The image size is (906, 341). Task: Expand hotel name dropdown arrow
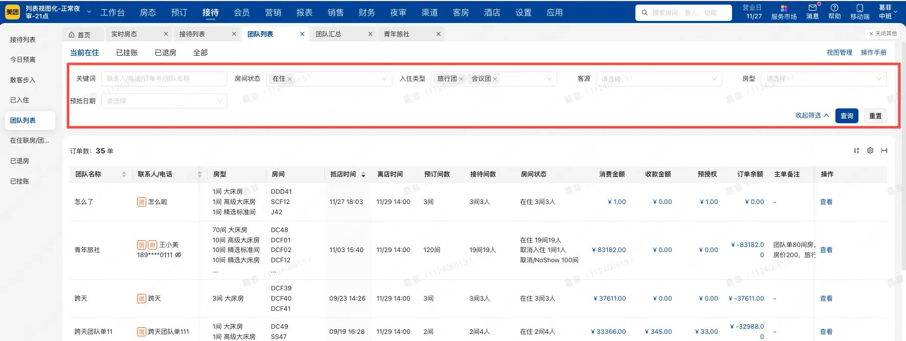tap(89, 12)
